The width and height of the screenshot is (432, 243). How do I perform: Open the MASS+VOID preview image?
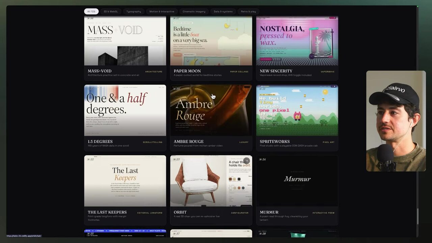tap(125, 40)
